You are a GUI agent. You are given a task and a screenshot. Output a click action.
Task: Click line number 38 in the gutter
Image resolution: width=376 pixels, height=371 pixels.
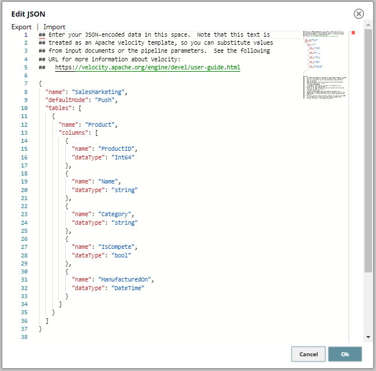(x=24, y=337)
